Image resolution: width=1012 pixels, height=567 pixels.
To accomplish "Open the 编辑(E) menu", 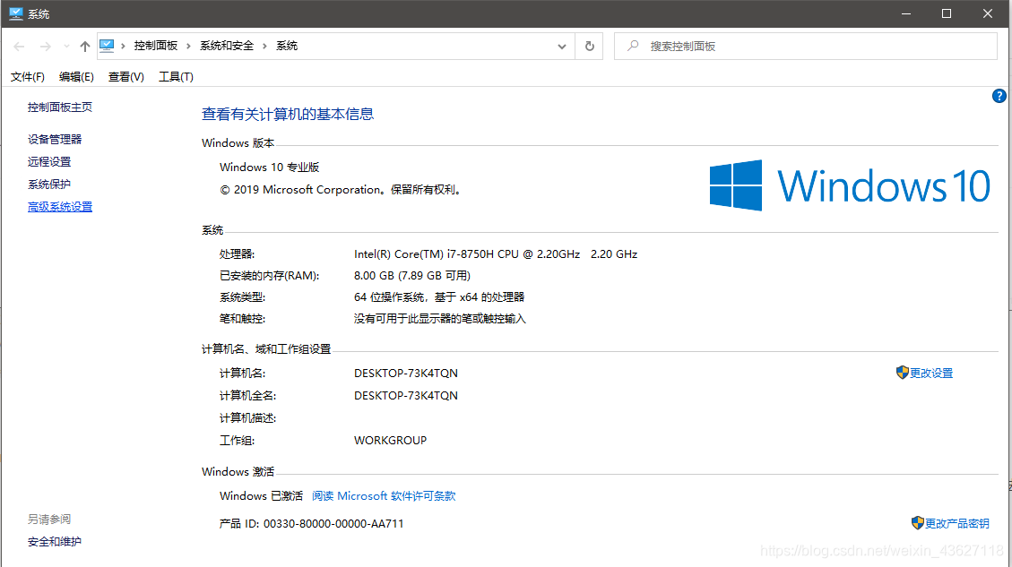I will click(x=76, y=77).
